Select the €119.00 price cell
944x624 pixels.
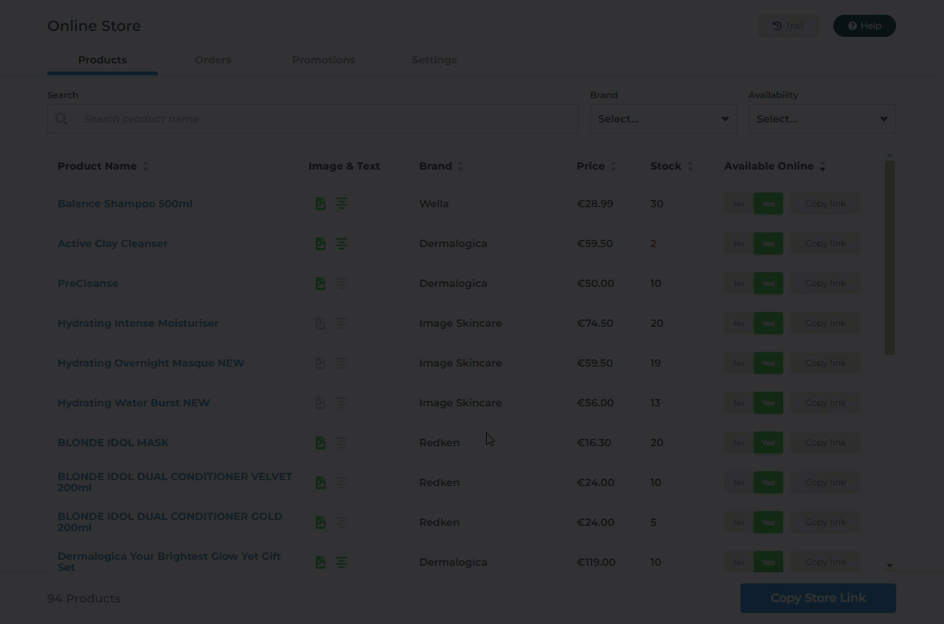pyautogui.click(x=597, y=562)
